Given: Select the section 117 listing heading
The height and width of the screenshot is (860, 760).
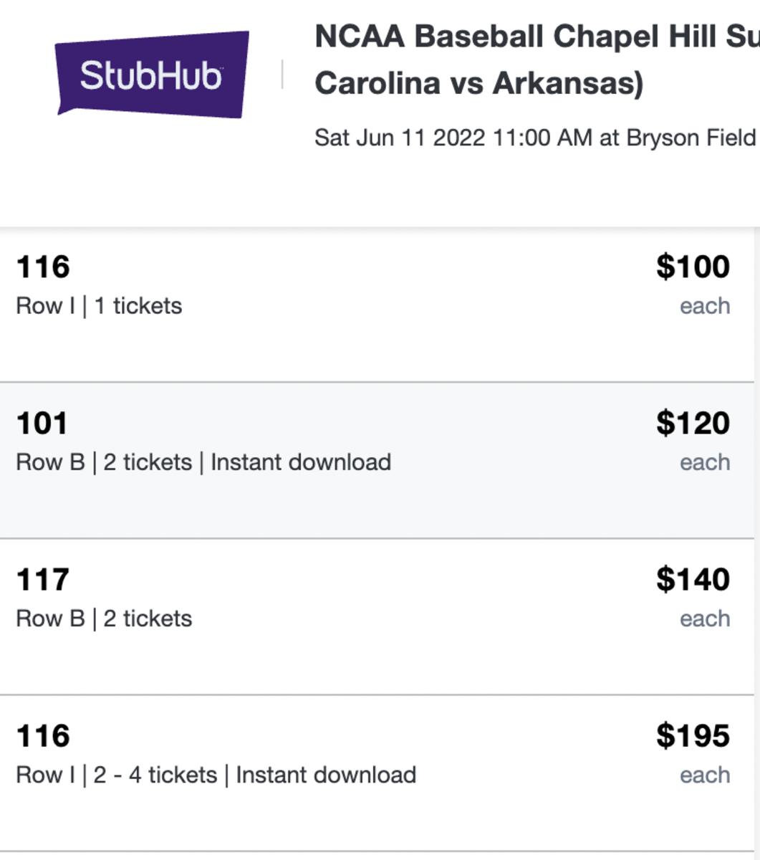Looking at the screenshot, I should pyautogui.click(x=43, y=579).
